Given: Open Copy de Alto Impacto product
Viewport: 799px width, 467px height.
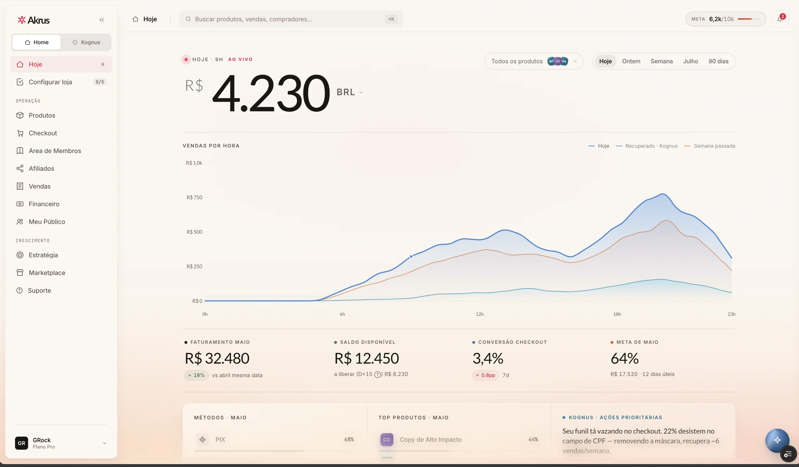Looking at the screenshot, I should coord(431,439).
